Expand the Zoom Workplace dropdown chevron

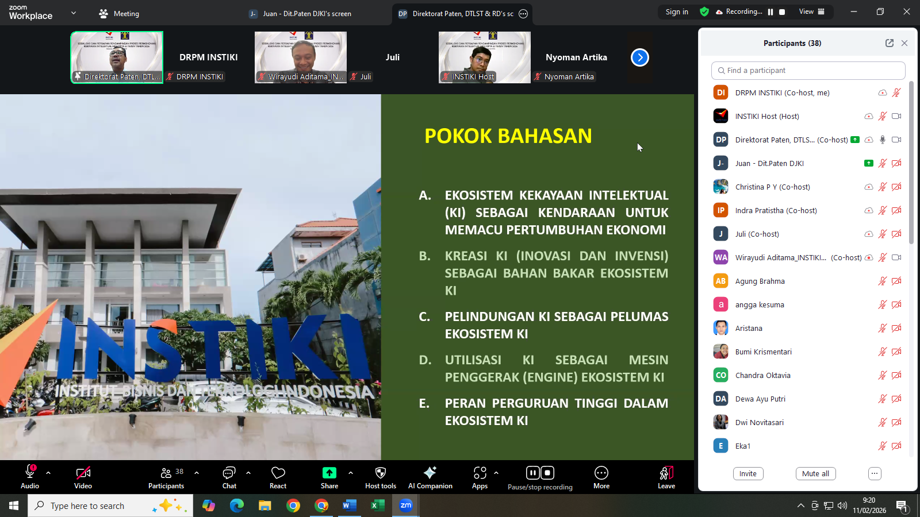[73, 13]
